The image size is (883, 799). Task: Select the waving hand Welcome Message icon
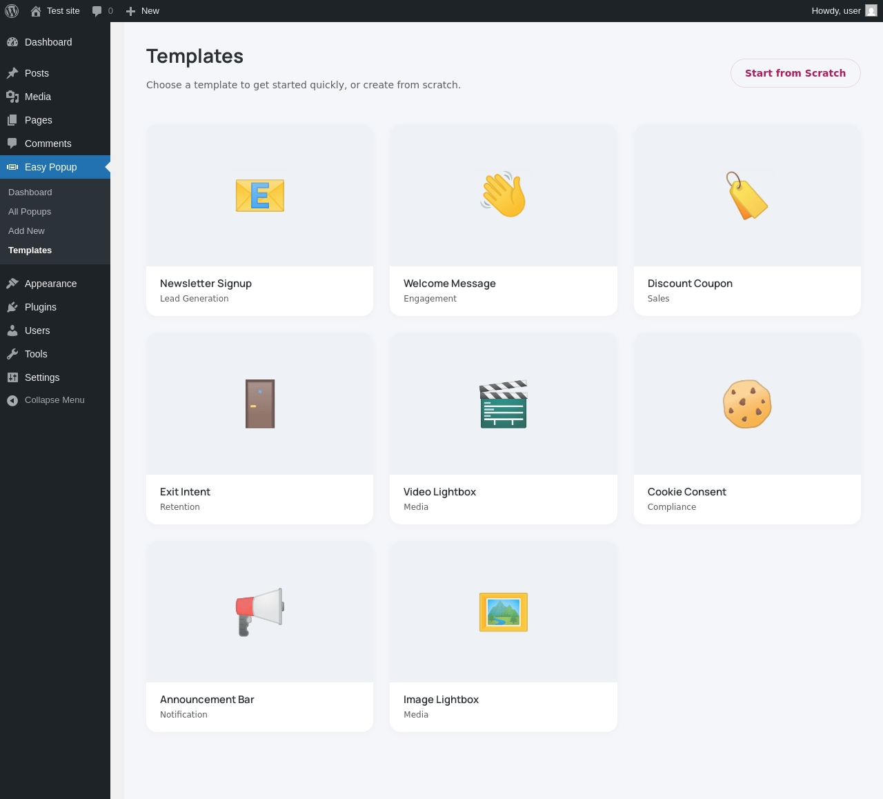point(504,195)
